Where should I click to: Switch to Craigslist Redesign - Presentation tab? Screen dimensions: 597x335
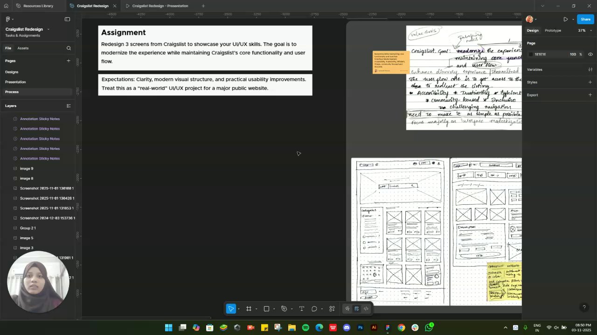coord(157,6)
